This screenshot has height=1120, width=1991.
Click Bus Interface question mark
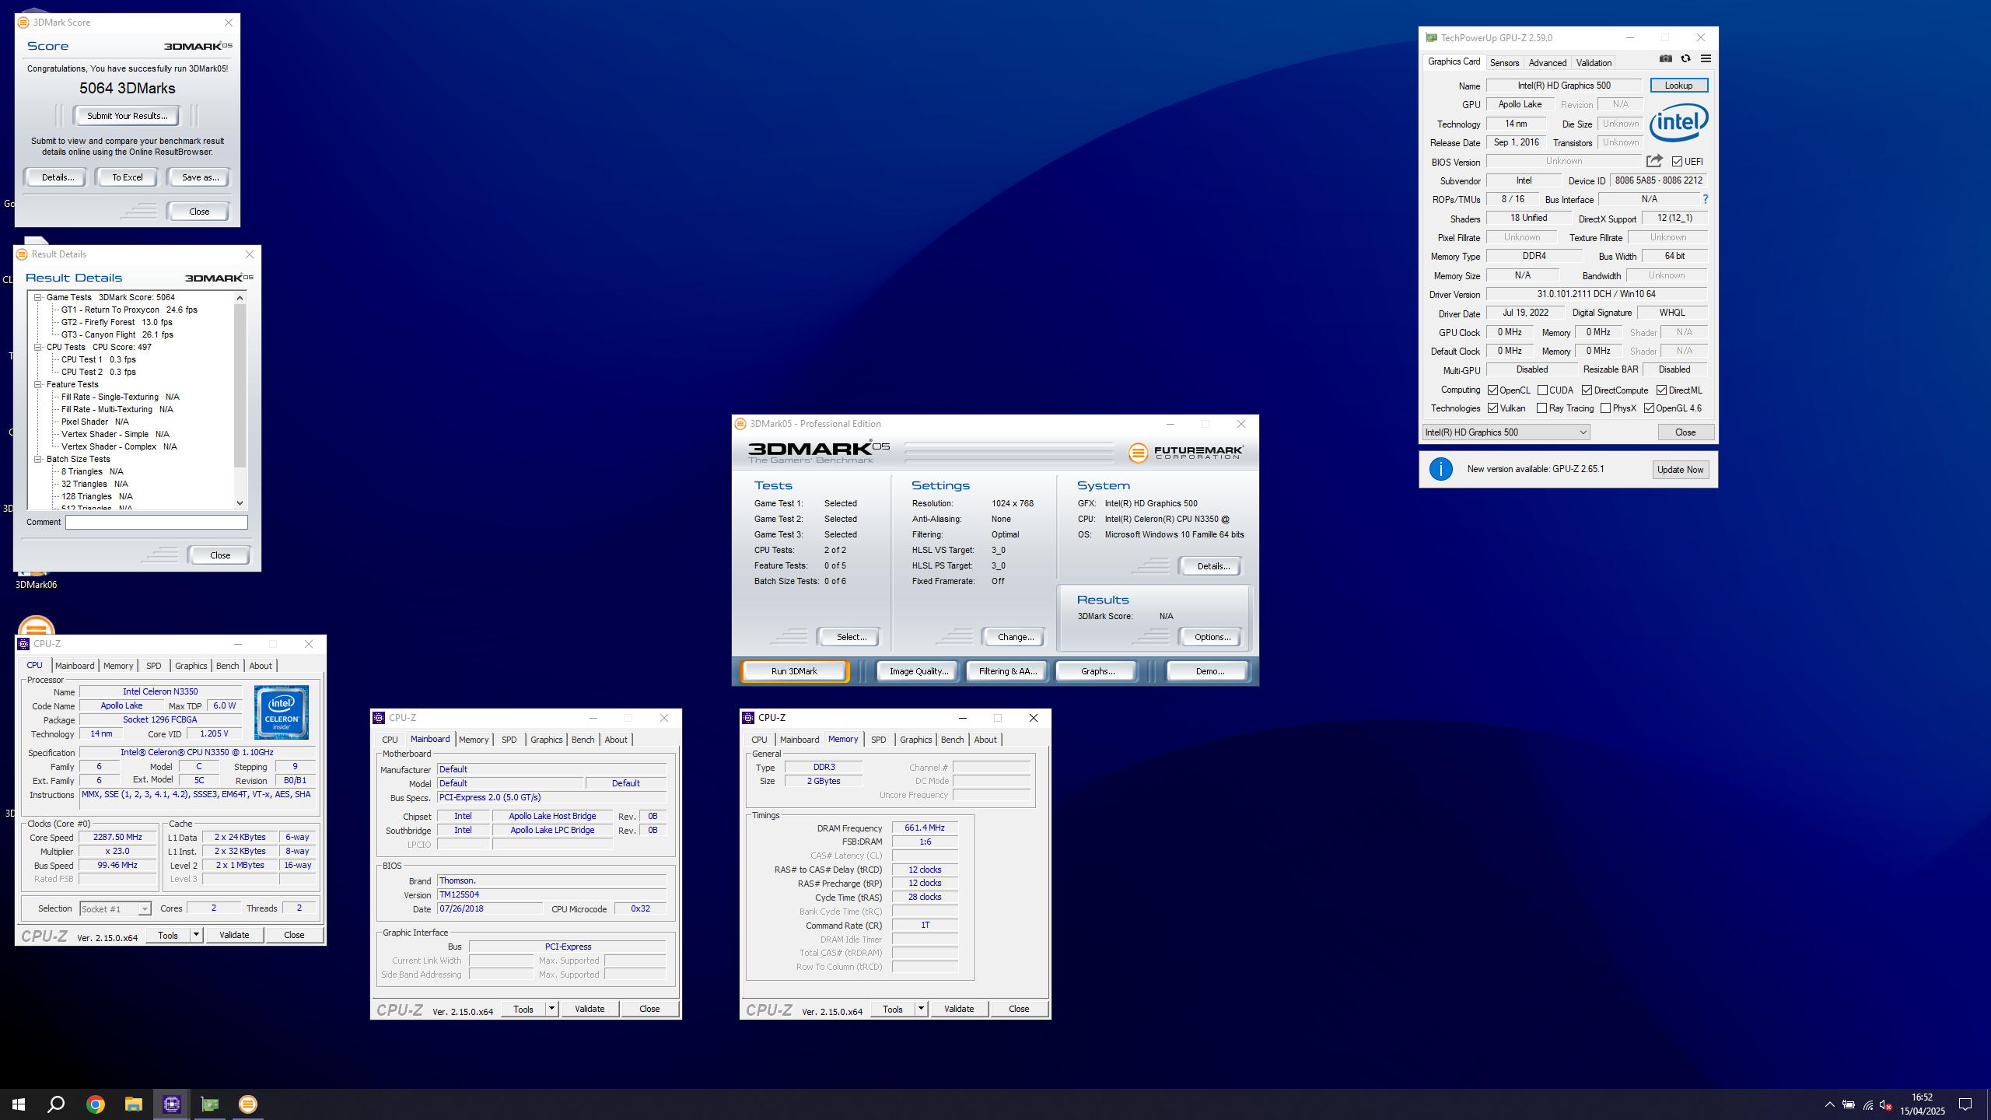(1705, 199)
